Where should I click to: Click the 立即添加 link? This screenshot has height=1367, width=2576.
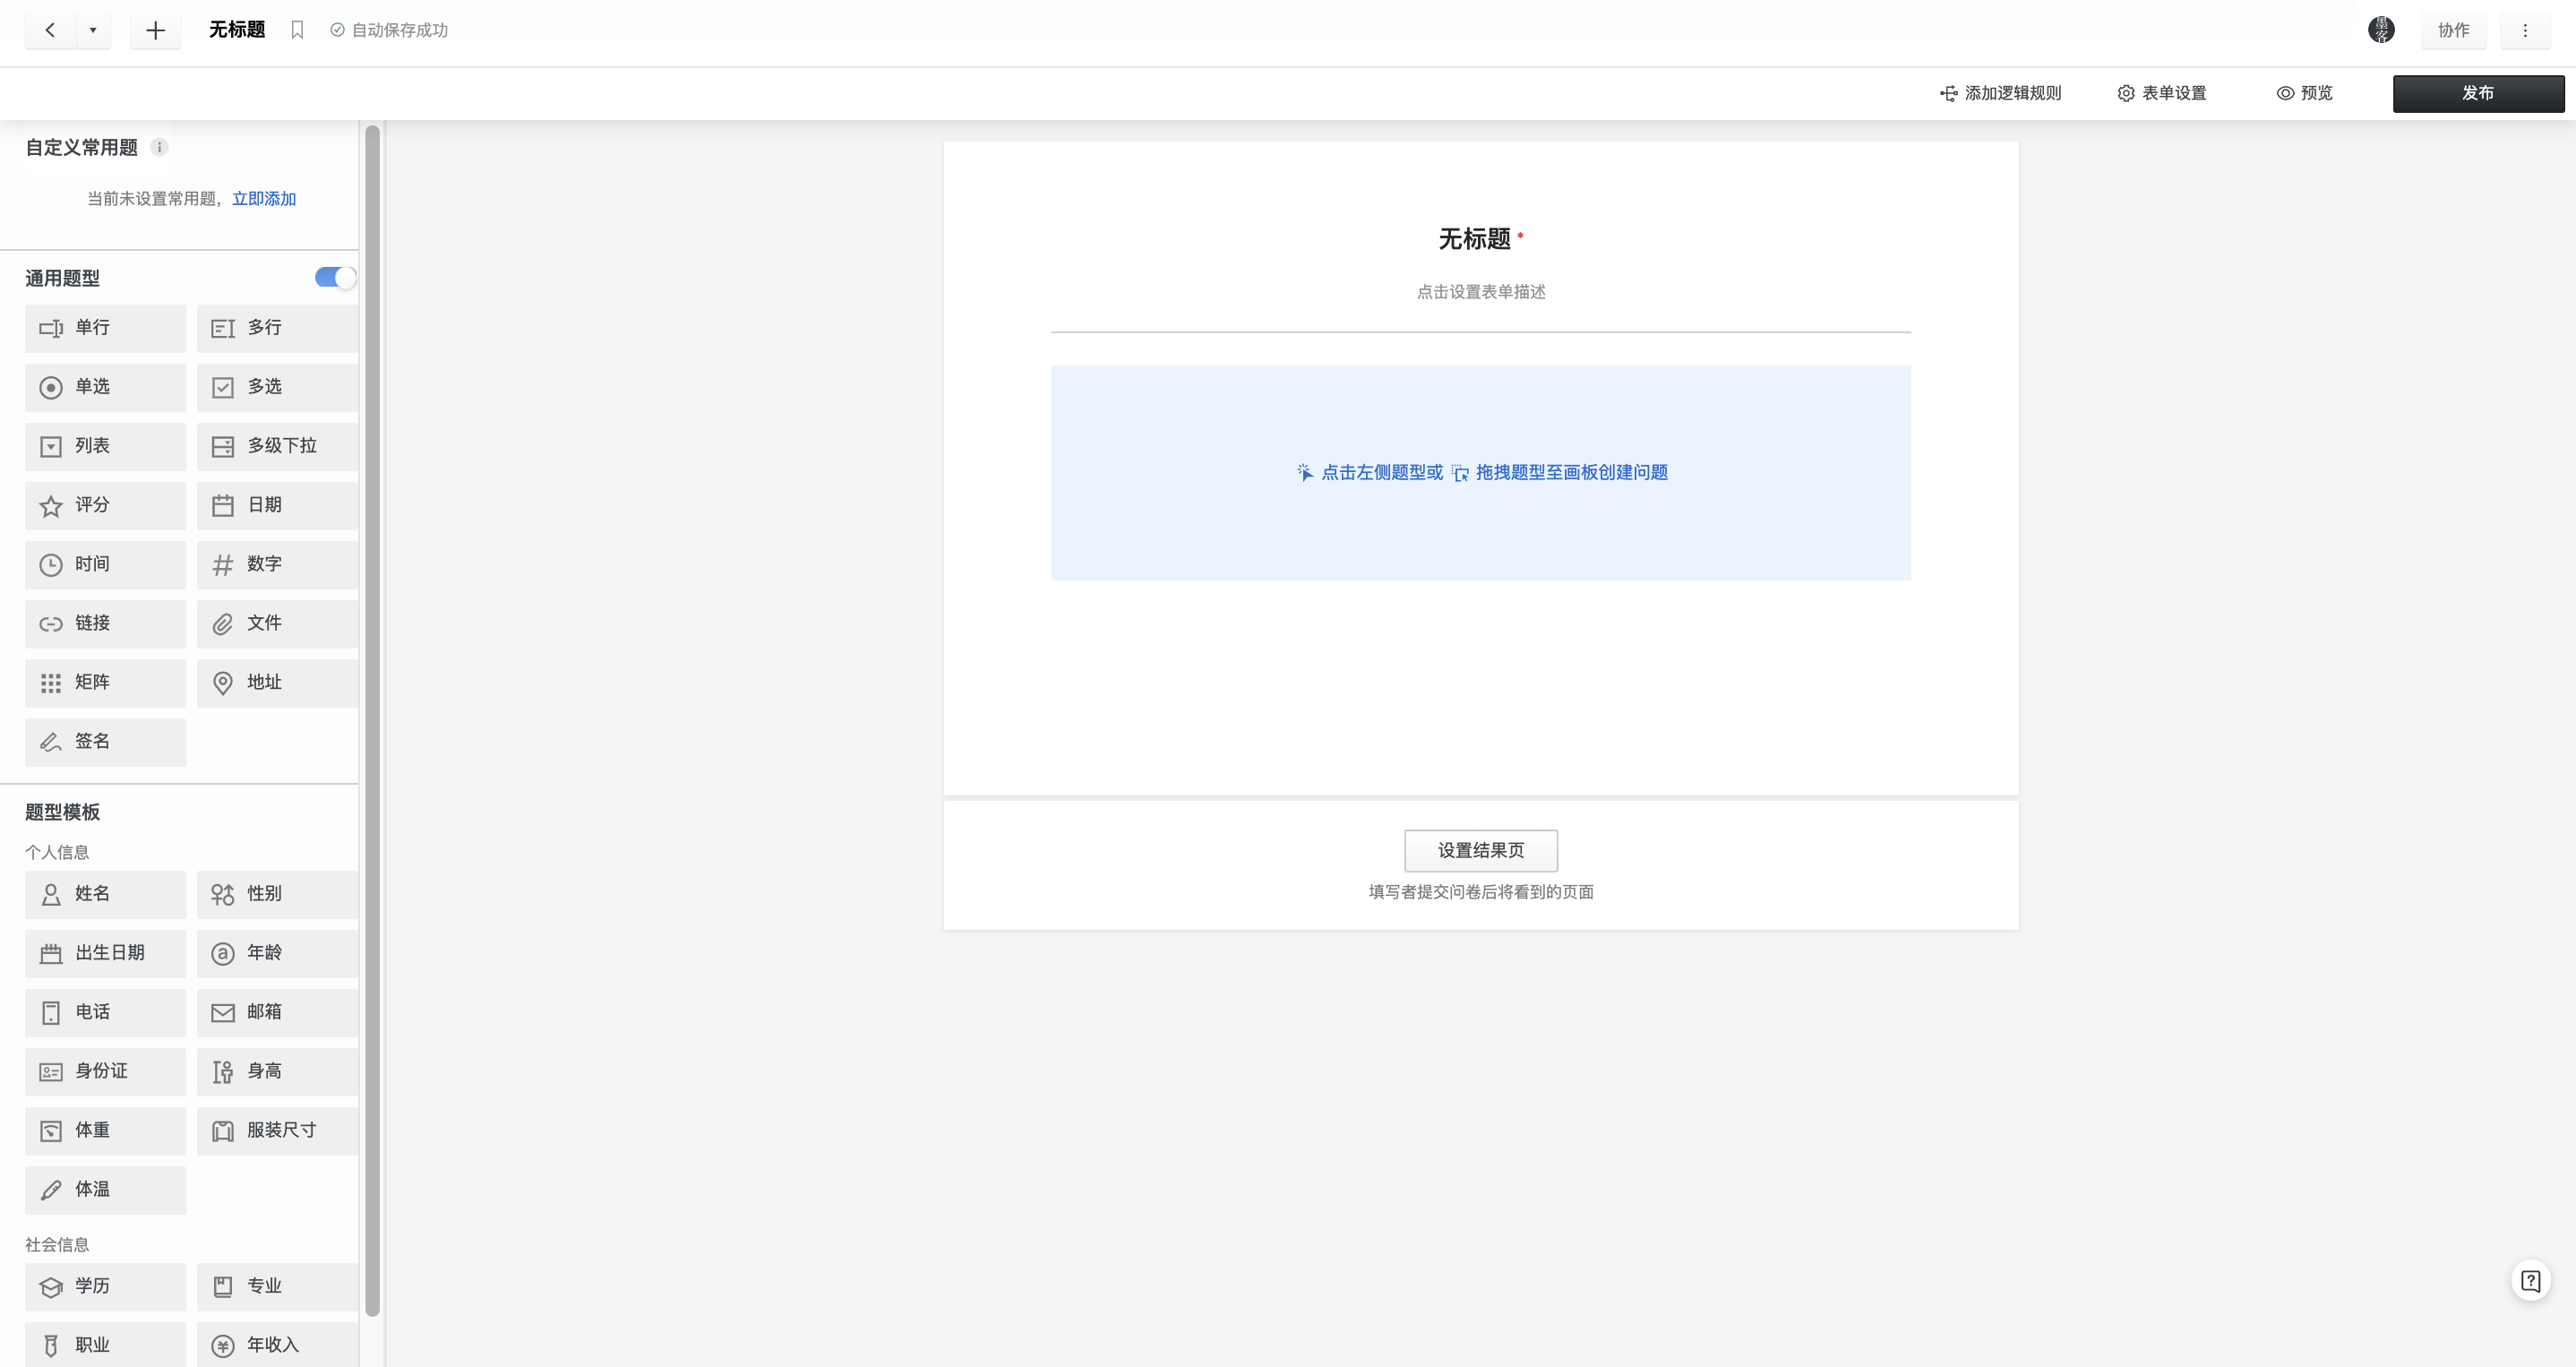(x=264, y=198)
